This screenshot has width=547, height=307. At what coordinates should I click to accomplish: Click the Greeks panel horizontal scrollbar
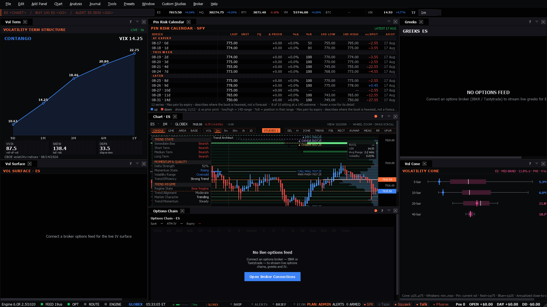pos(460,157)
